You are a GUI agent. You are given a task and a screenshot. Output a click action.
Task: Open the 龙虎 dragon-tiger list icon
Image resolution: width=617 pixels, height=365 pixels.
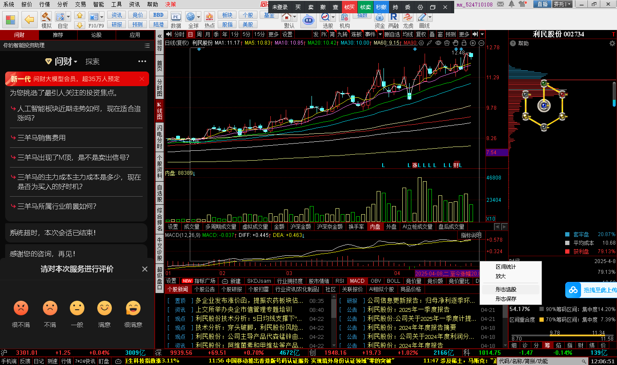[408, 17]
